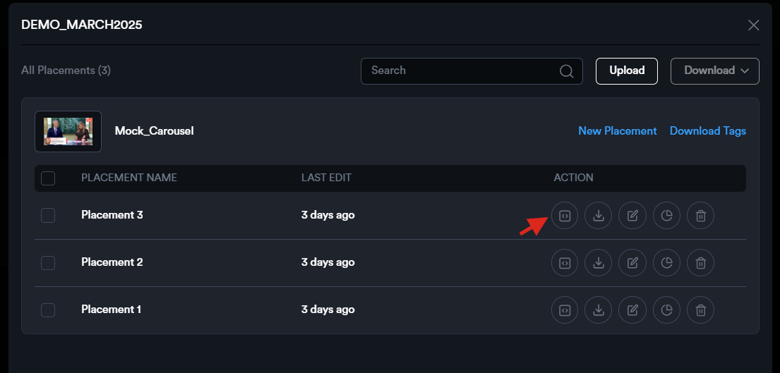The width and height of the screenshot is (780, 373).
Task: Expand the Download dropdown menu
Action: point(714,71)
